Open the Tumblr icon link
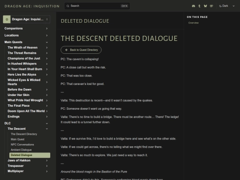240x180 pixels. 199,6
